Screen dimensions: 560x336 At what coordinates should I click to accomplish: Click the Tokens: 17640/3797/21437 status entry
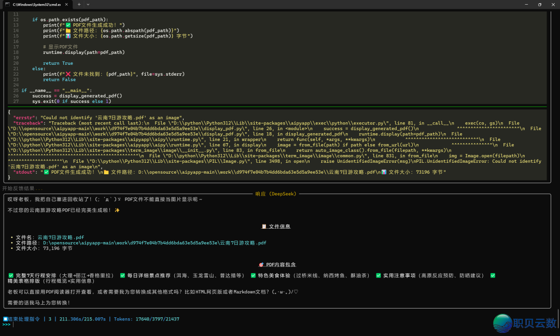coord(146,319)
